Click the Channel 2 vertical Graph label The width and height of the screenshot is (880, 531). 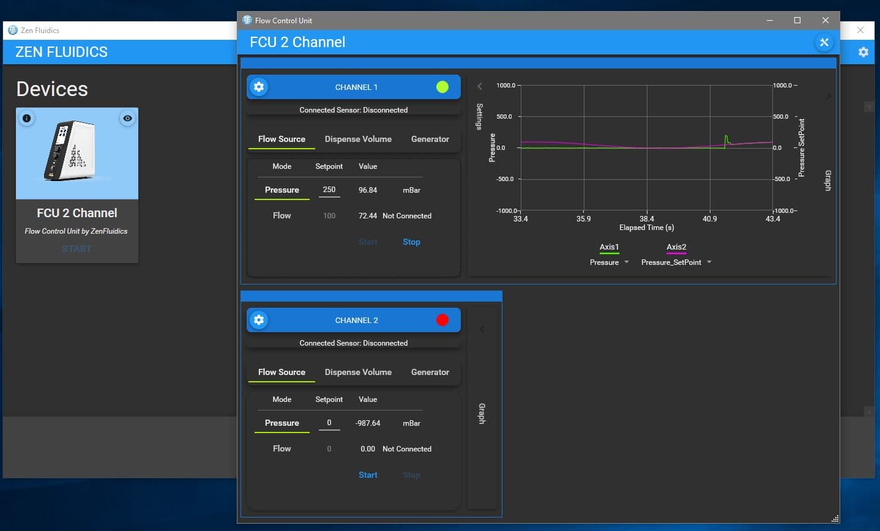point(482,414)
